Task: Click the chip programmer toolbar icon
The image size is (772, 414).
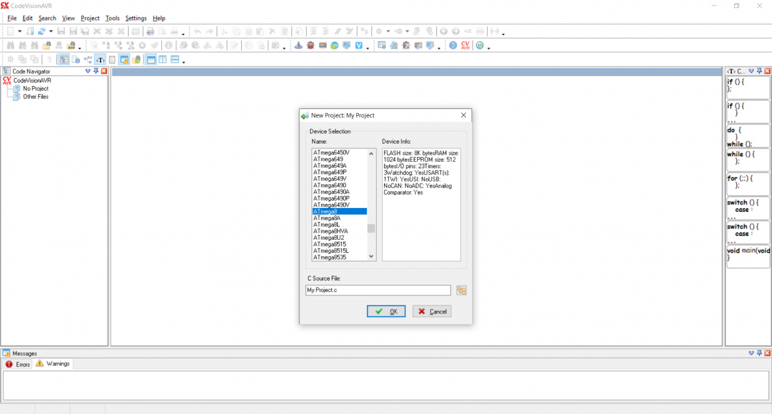Action: tap(322, 45)
